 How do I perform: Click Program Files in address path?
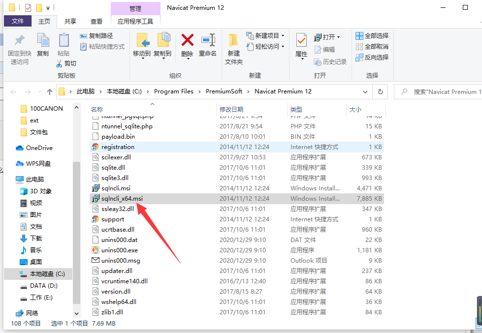click(x=174, y=91)
